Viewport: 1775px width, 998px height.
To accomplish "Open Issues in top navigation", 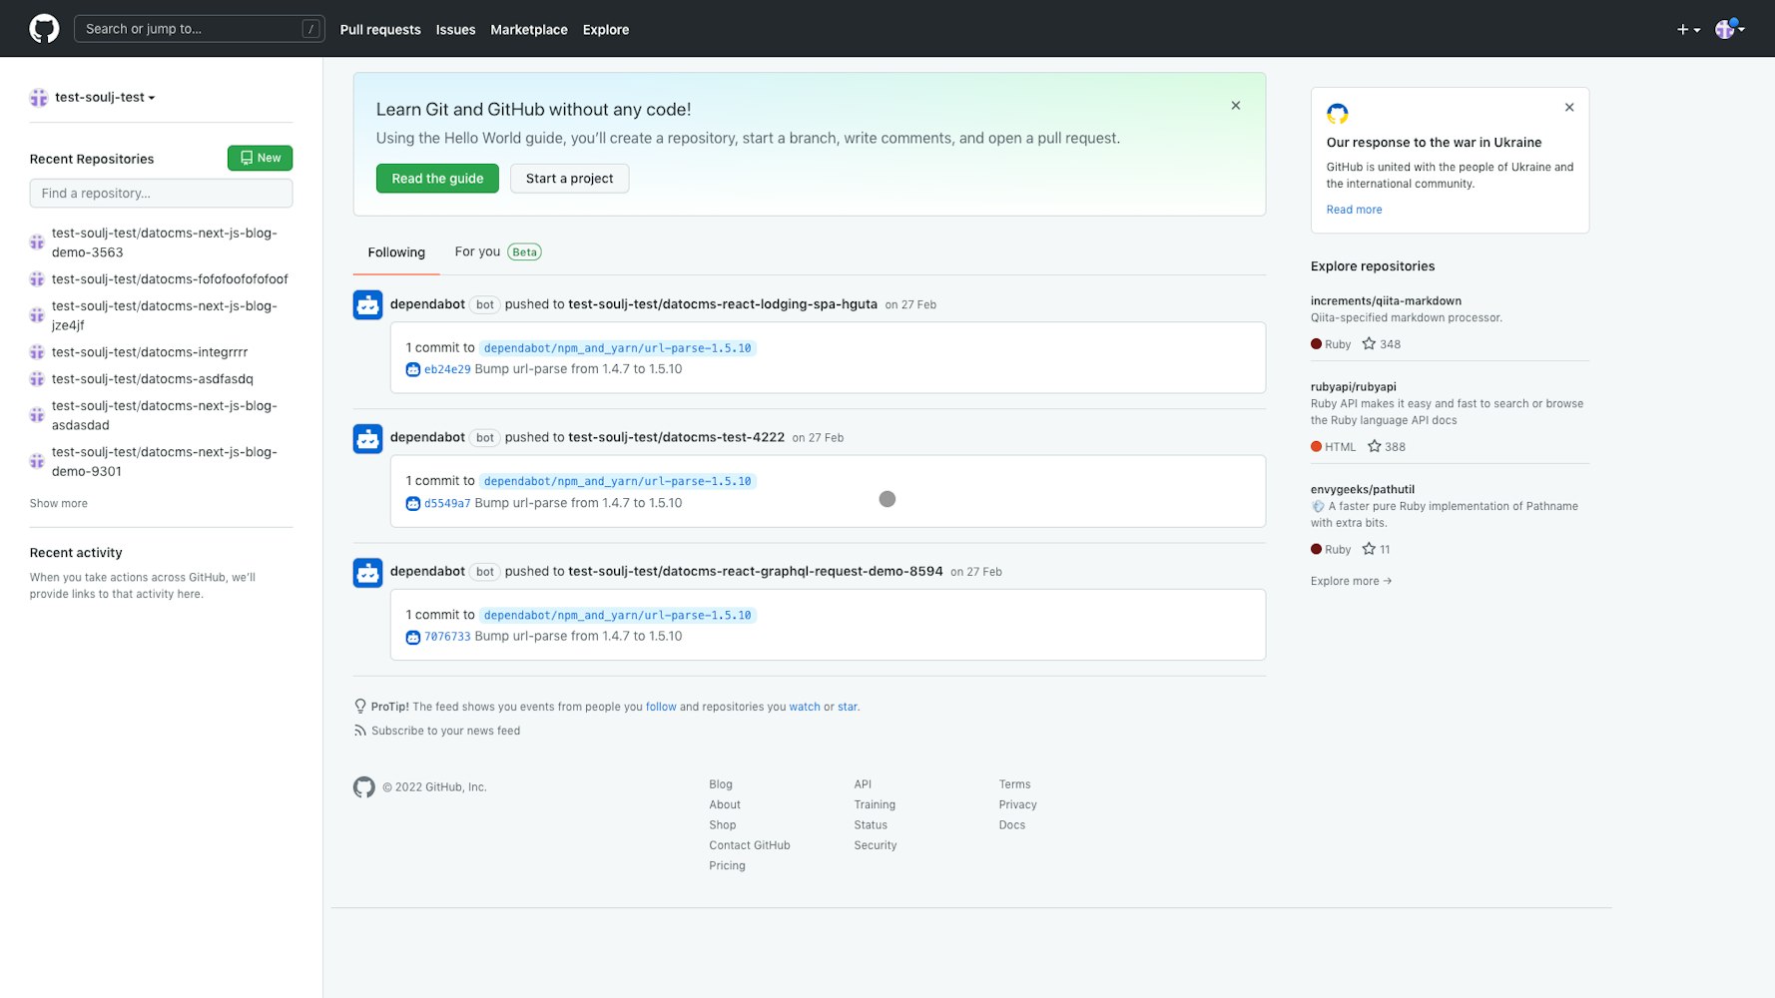I will (x=455, y=30).
